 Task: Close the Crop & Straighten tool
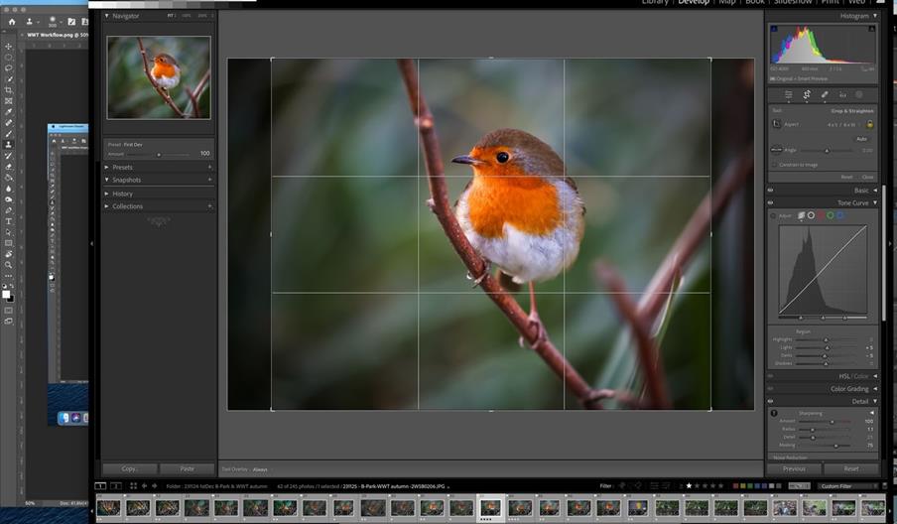click(868, 177)
